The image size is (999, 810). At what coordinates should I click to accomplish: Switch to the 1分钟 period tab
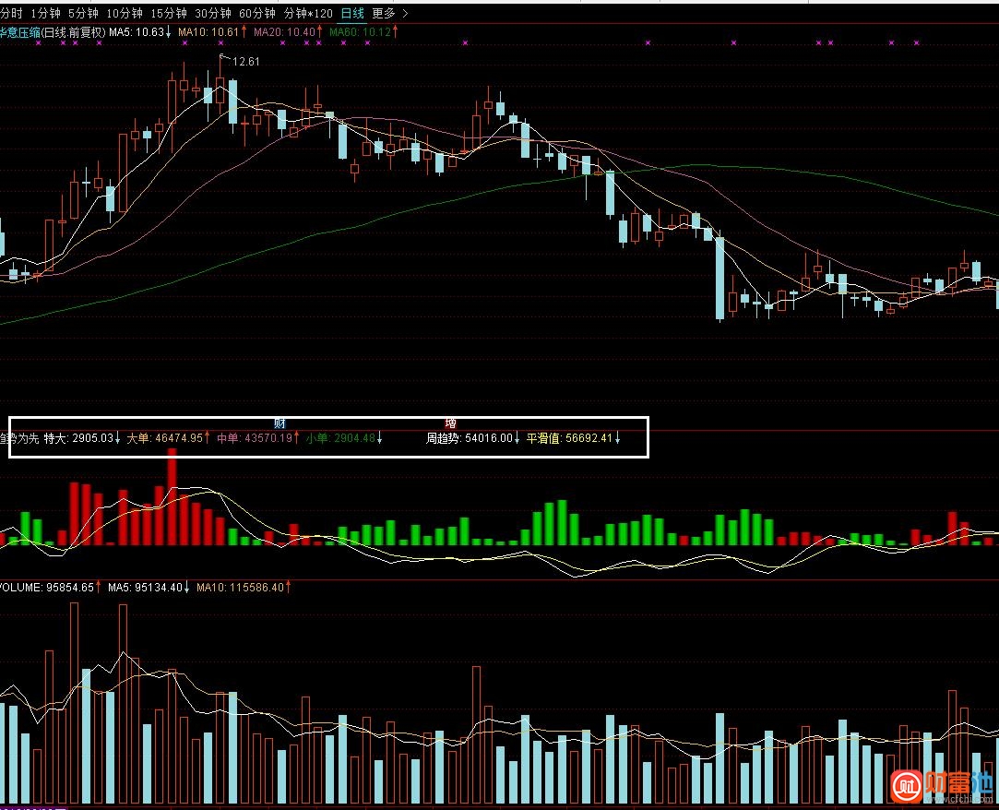(x=46, y=13)
